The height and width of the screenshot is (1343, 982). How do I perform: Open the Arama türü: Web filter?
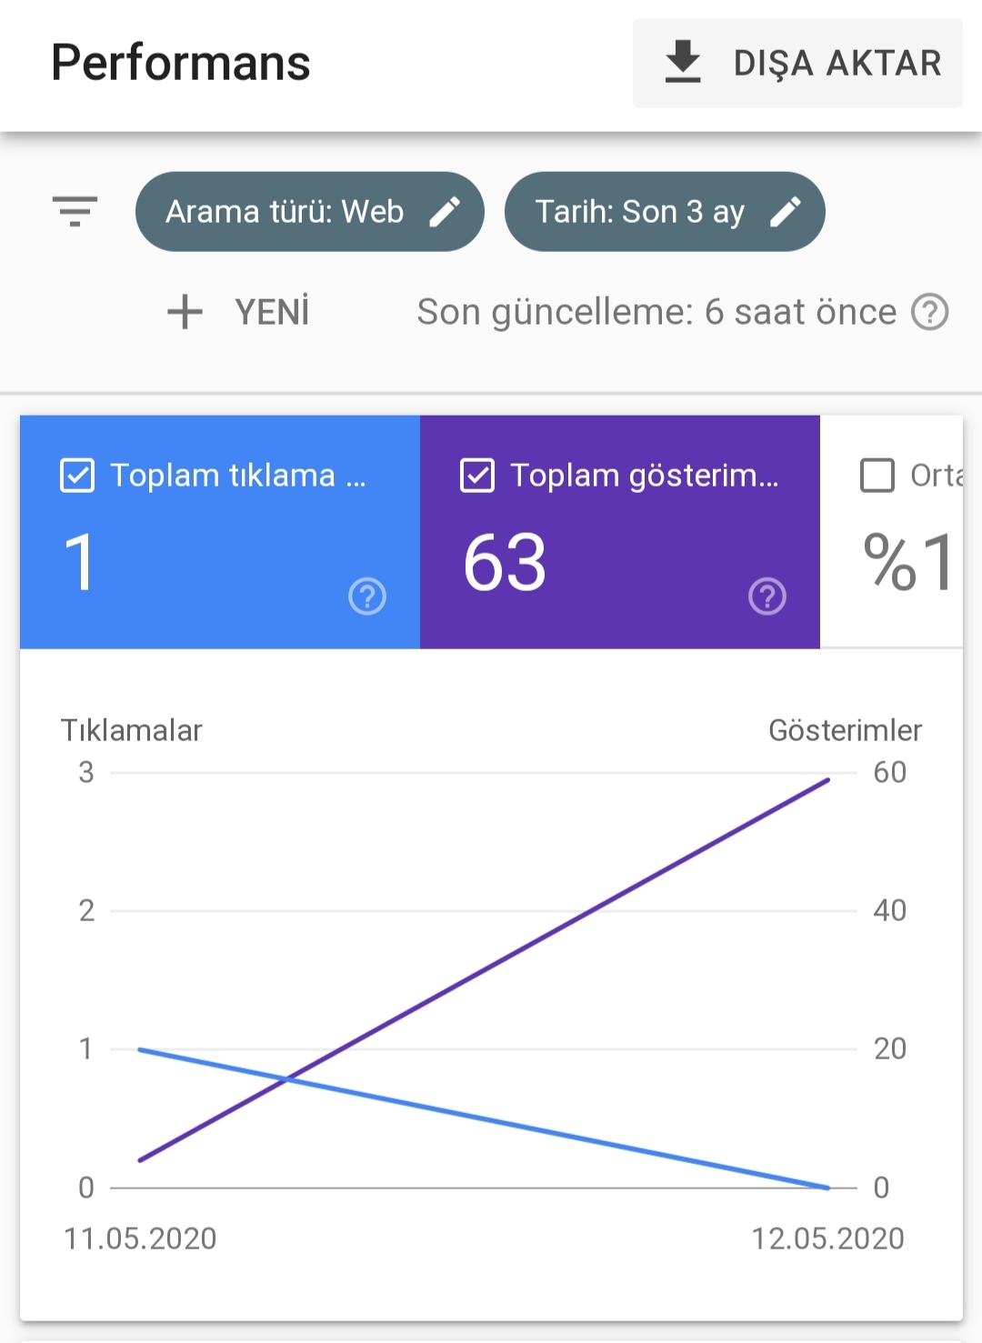click(x=309, y=211)
